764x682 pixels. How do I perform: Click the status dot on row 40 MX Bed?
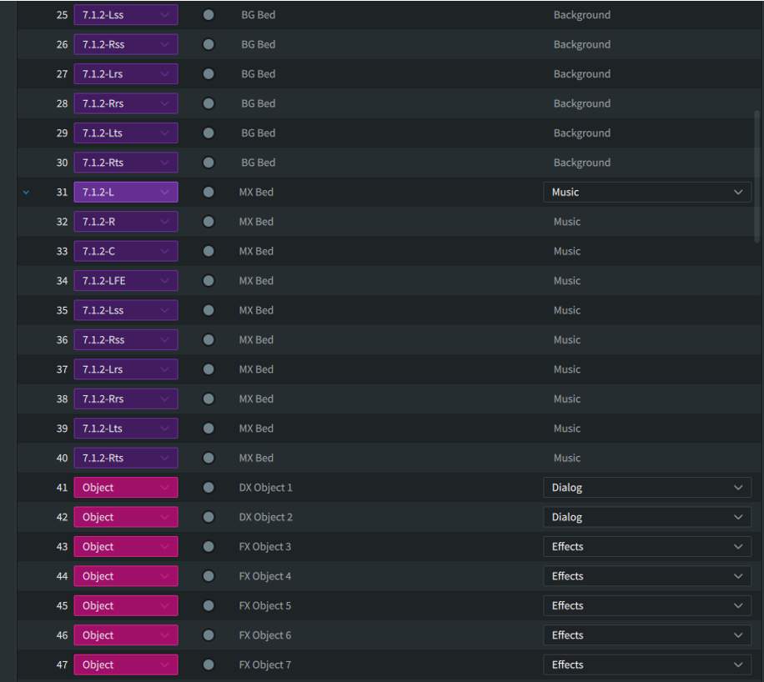tap(209, 458)
